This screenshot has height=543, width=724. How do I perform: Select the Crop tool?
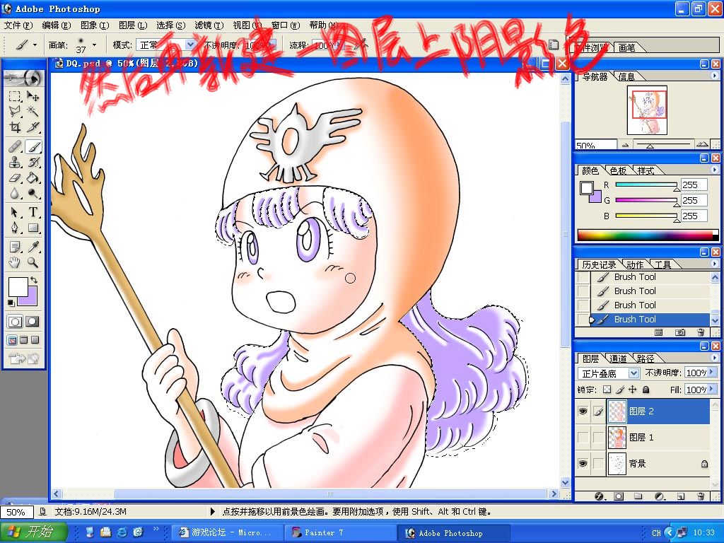[x=15, y=127]
